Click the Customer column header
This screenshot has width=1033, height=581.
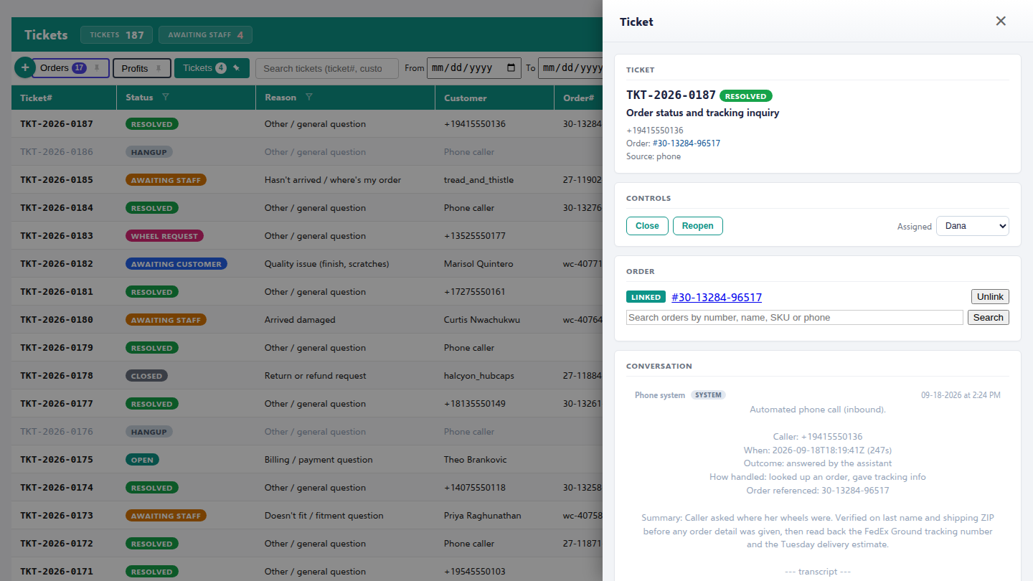[494, 98]
